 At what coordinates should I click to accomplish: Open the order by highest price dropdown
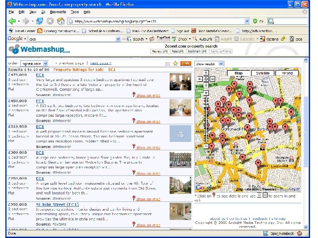(x=45, y=63)
